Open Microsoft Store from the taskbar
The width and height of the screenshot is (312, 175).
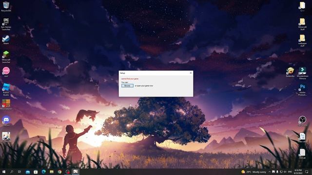point(36,172)
